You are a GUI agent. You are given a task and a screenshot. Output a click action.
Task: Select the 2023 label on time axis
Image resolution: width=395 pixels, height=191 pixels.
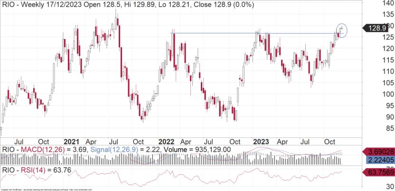(x=261, y=142)
